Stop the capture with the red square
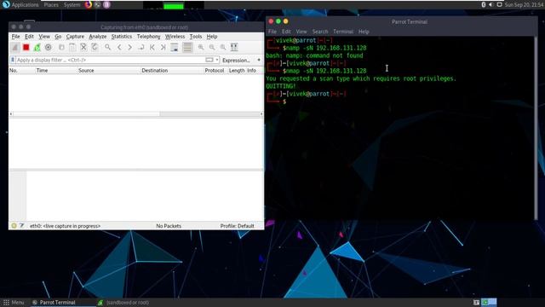 click(x=26, y=48)
